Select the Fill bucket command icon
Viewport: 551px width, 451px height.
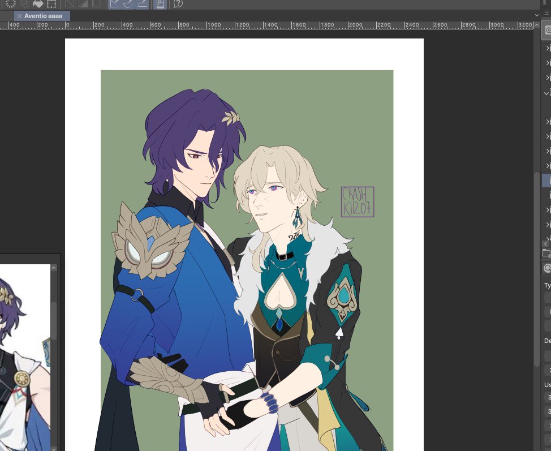pos(37,4)
